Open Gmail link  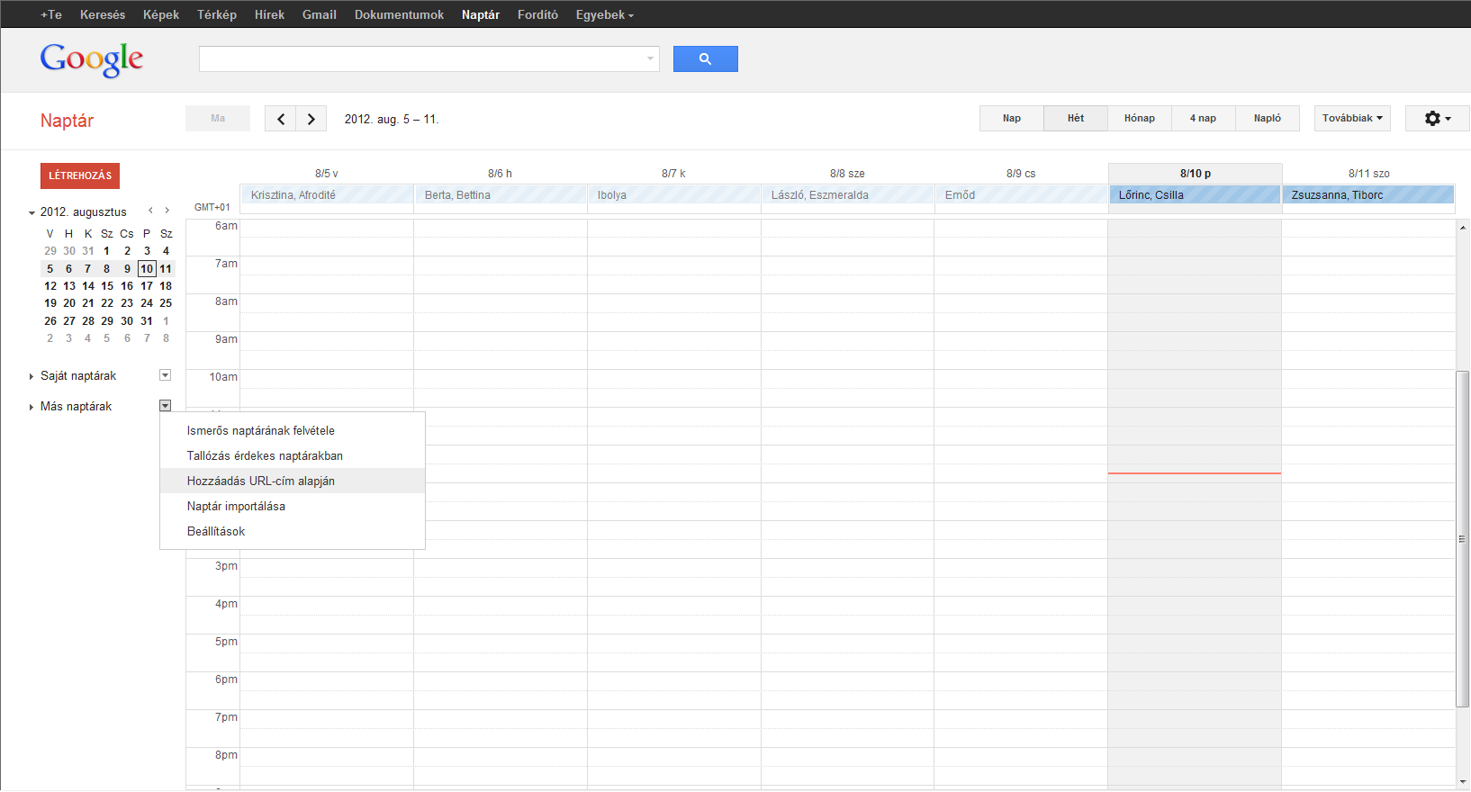click(x=320, y=14)
